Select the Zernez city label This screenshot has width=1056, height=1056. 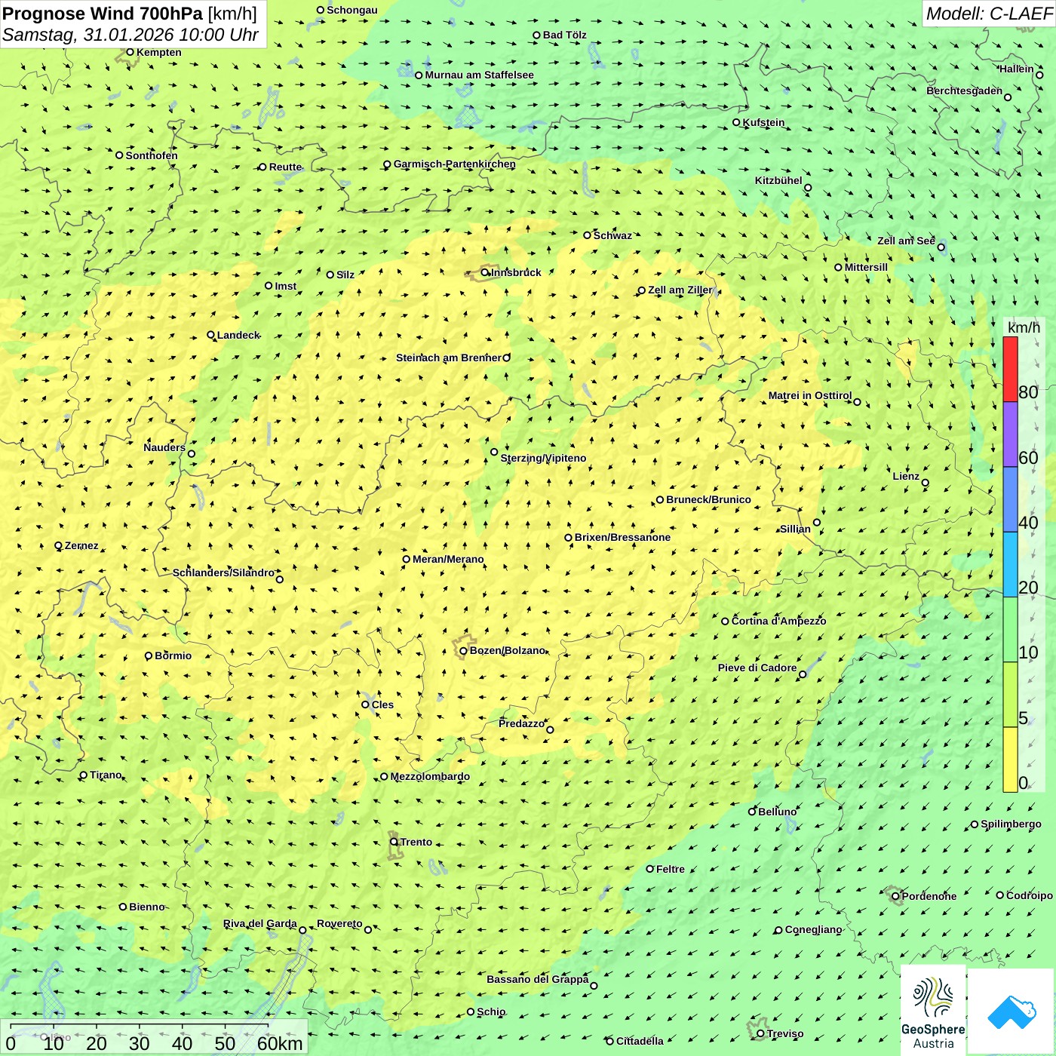(81, 545)
